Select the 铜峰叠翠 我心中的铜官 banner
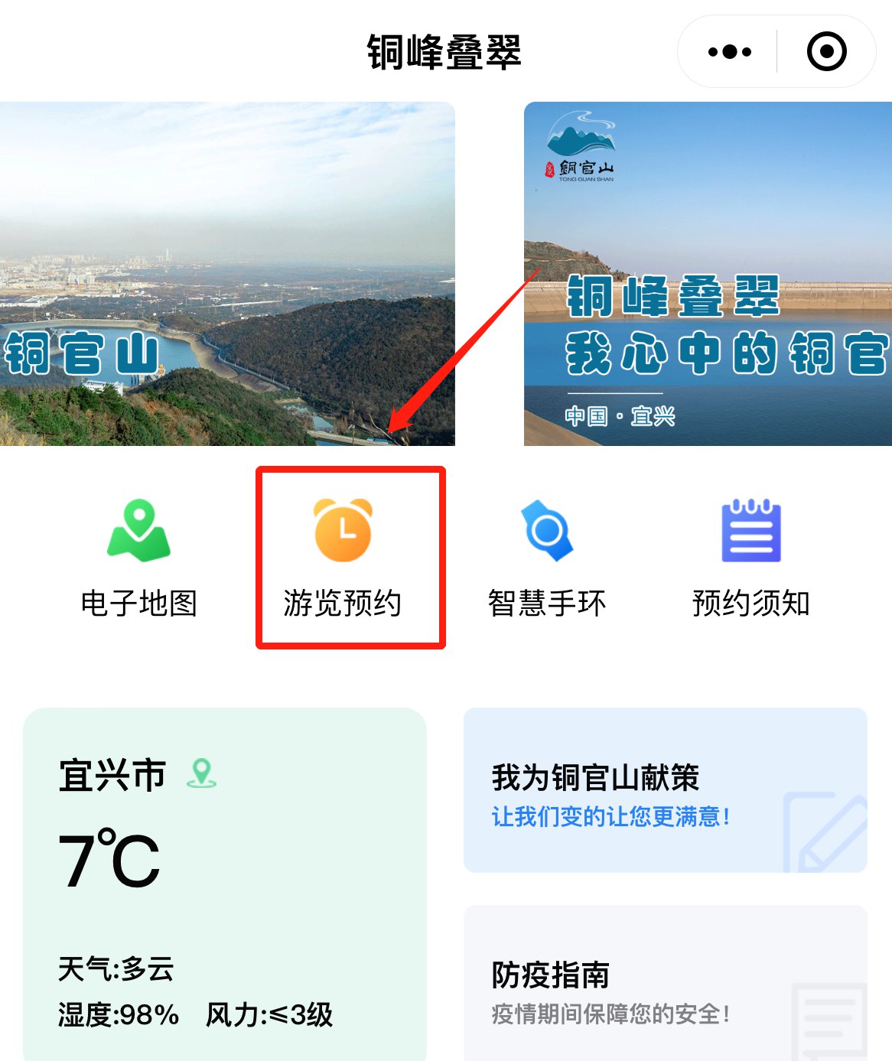 (708, 274)
